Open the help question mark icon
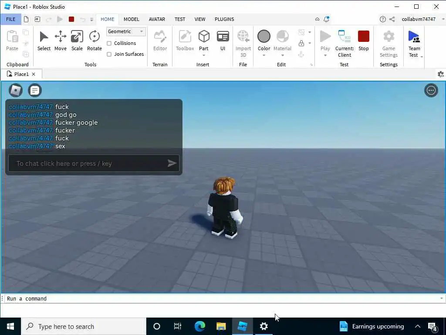Image resolution: width=446 pixels, height=335 pixels. (x=382, y=19)
